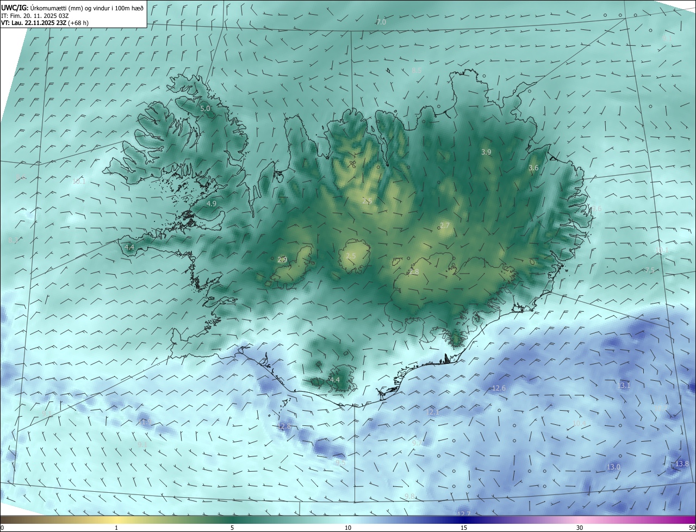Select the 13.8 value label
This screenshot has width=696, height=532.
pyautogui.click(x=682, y=463)
